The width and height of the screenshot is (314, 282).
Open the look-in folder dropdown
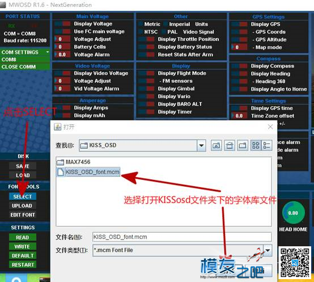click(x=201, y=145)
